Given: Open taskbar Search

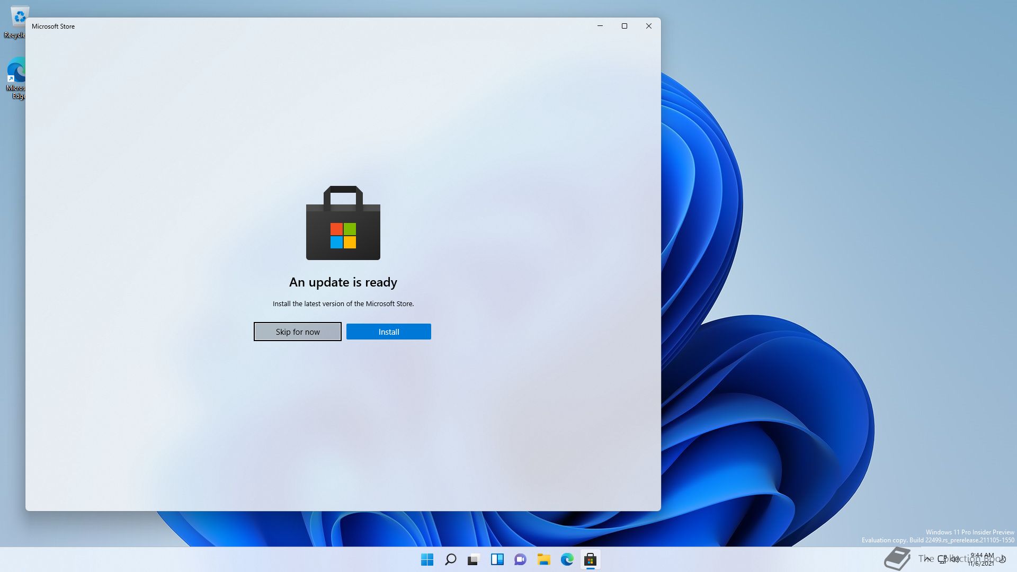Looking at the screenshot, I should pyautogui.click(x=450, y=559).
